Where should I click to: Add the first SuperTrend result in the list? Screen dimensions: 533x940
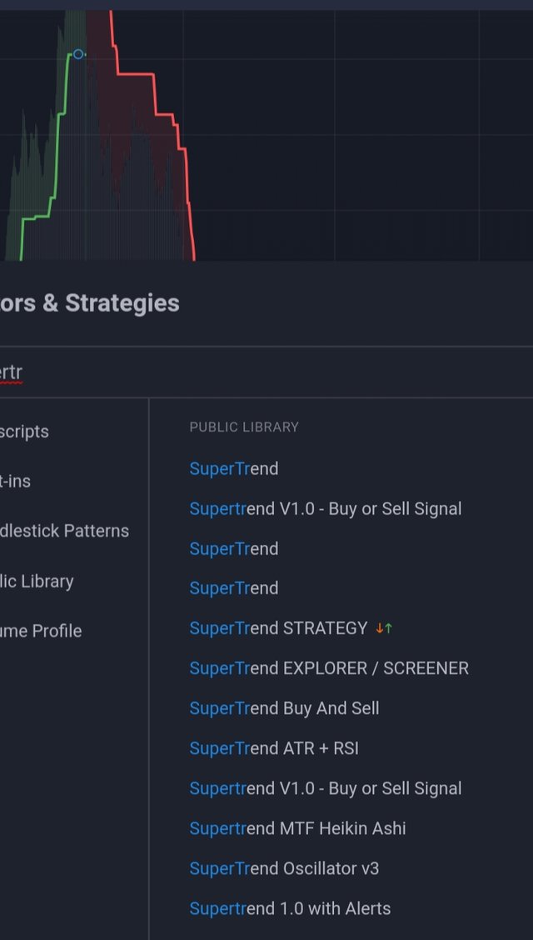point(234,468)
